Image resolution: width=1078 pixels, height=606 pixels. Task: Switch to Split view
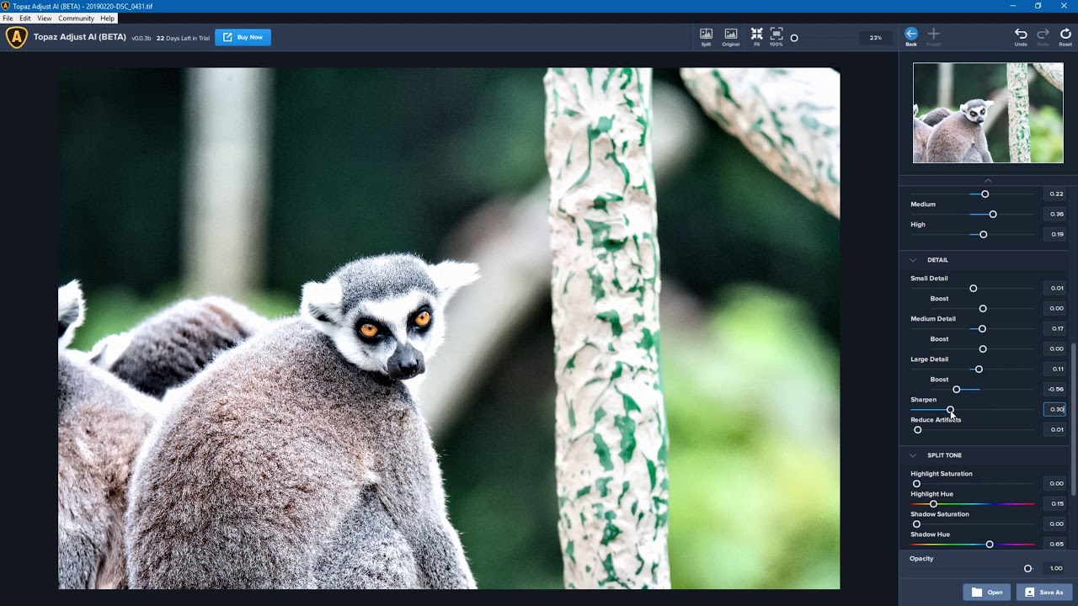706,37
